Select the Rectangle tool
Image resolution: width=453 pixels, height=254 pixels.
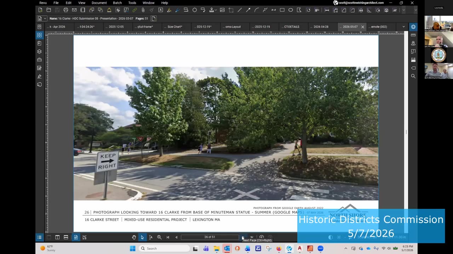click(282, 10)
